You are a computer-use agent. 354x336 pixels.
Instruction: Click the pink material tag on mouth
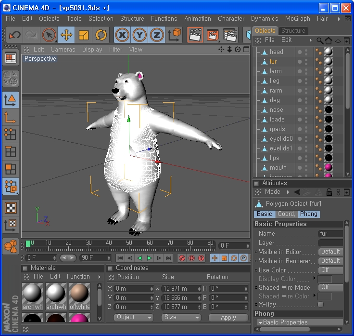point(329,167)
